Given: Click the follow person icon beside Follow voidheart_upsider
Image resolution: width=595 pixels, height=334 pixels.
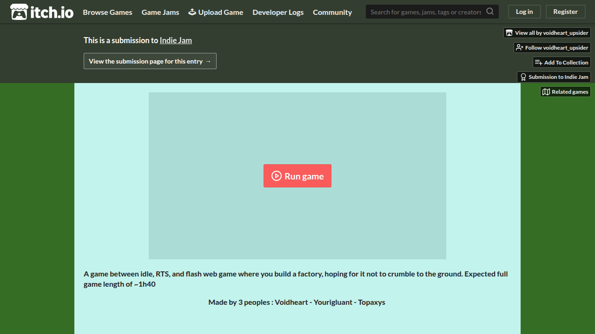Looking at the screenshot, I should pyautogui.click(x=520, y=48).
